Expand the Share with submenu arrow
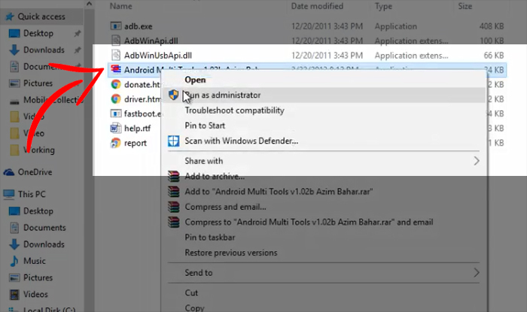527x312 pixels. 477,161
